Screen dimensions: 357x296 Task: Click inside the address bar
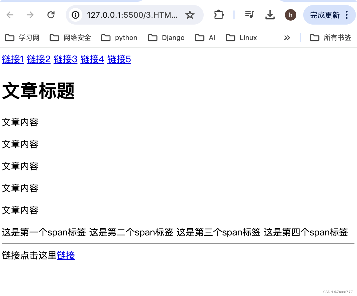(129, 15)
